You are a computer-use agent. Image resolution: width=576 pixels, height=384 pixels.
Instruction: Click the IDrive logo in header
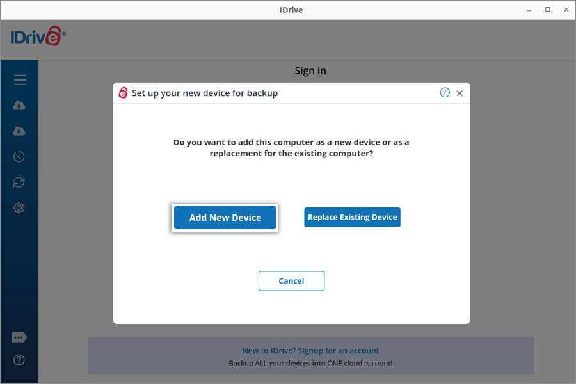click(38, 36)
